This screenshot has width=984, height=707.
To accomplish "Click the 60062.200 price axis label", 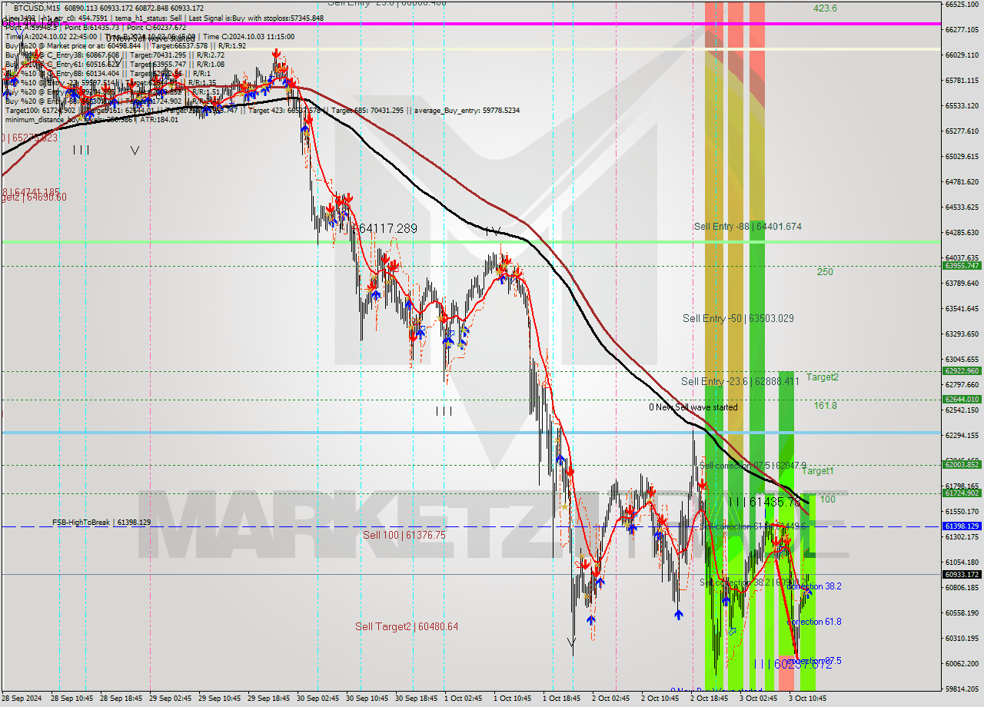I will click(962, 663).
